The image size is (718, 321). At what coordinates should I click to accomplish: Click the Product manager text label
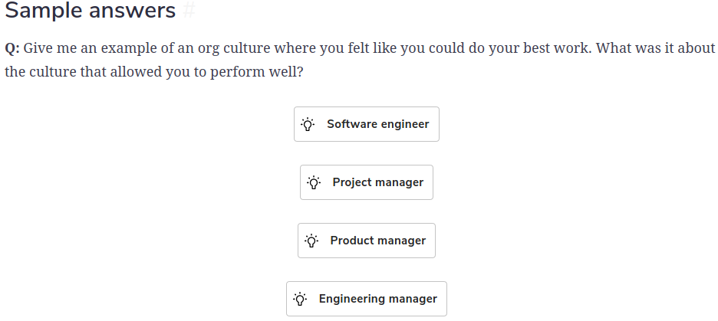(x=377, y=241)
